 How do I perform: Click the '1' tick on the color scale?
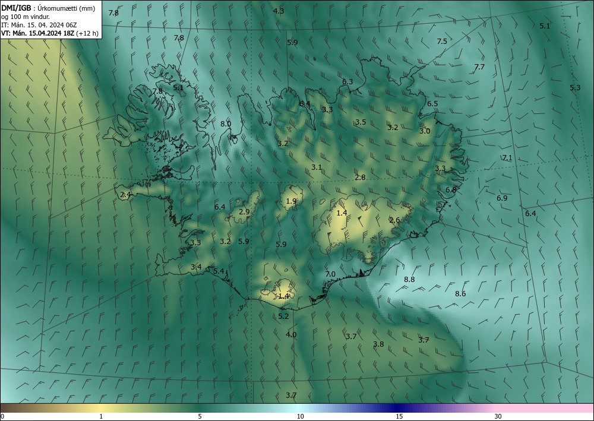coord(101,417)
